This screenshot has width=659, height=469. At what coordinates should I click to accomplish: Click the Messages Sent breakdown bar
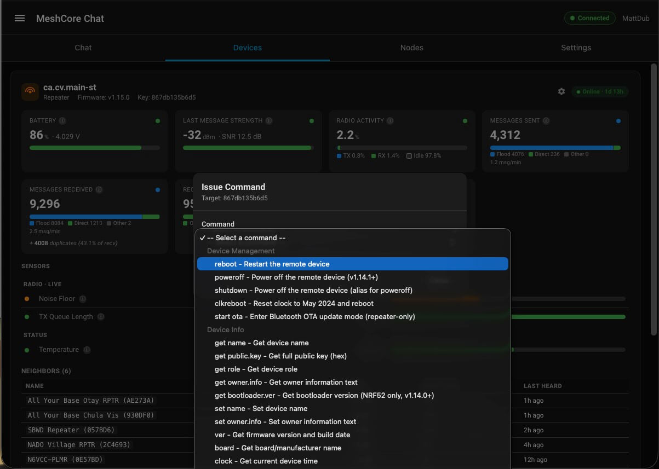coord(555,148)
